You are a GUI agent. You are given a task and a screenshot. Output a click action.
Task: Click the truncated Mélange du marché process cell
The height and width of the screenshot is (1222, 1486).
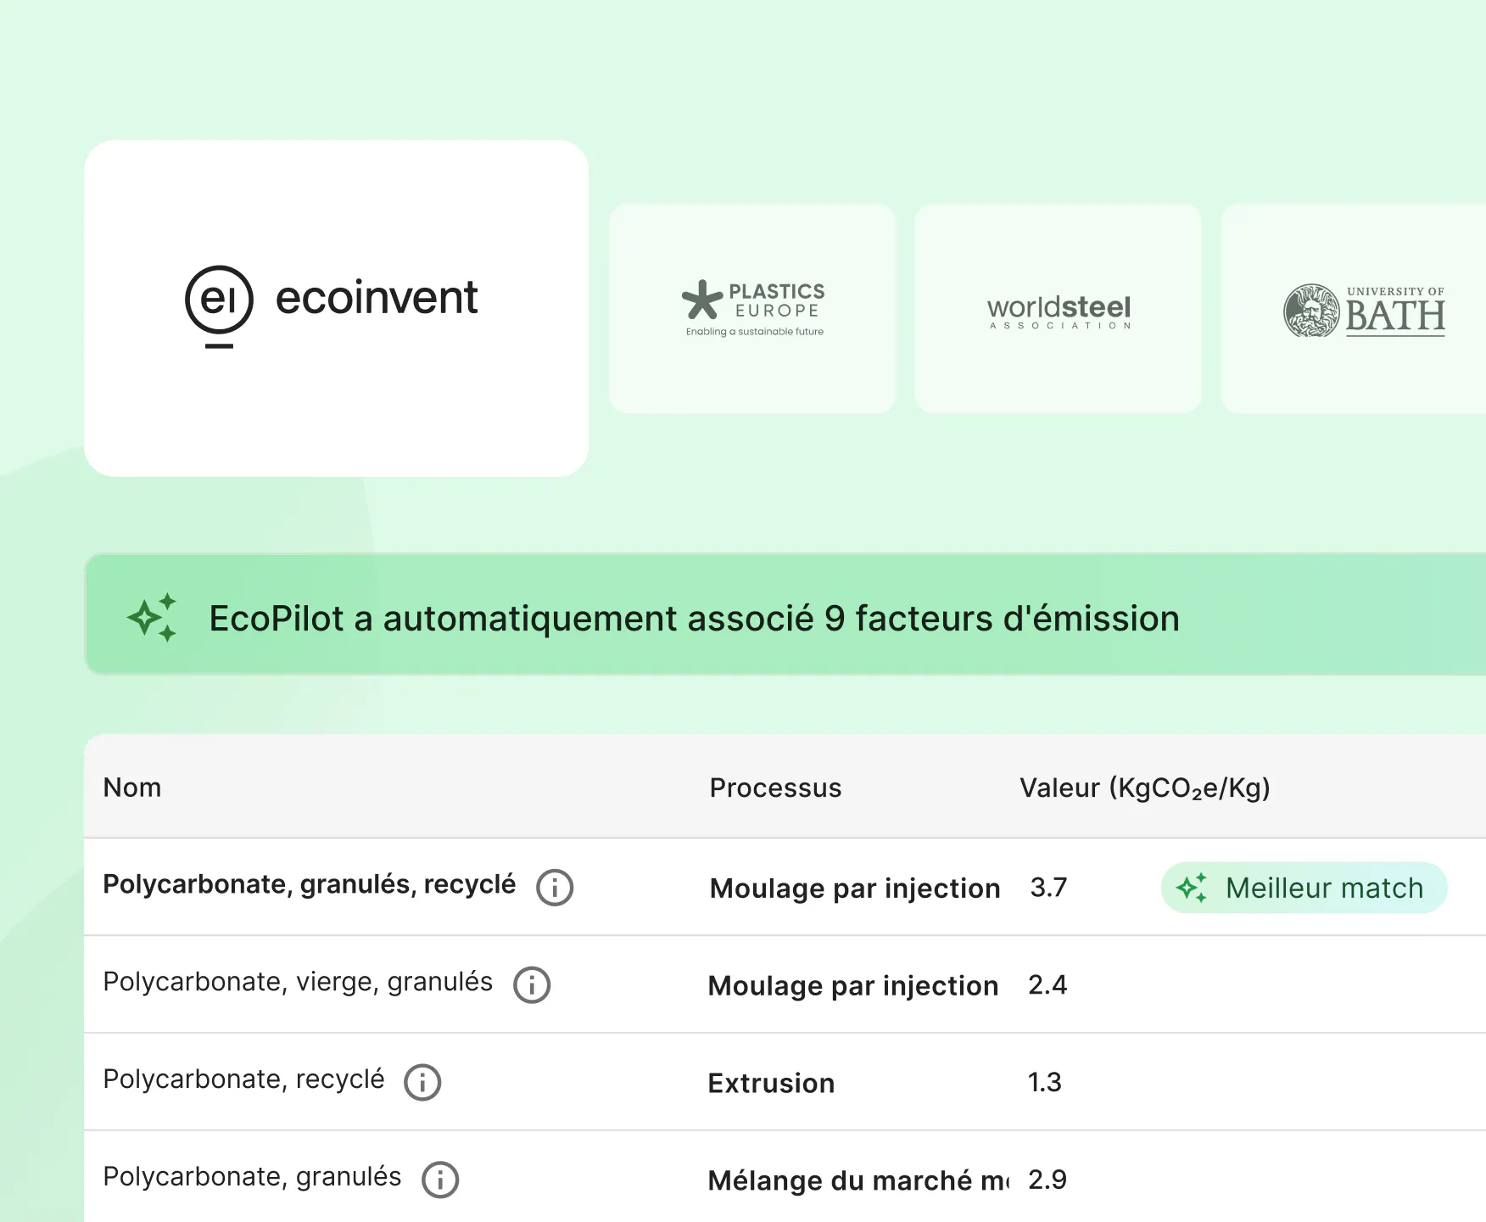coord(858,1180)
